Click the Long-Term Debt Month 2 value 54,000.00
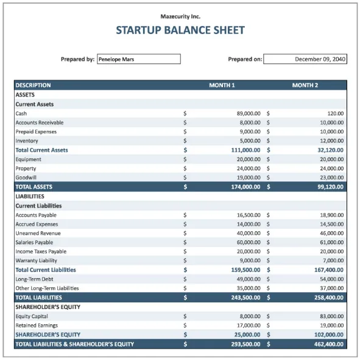 click(332, 279)
